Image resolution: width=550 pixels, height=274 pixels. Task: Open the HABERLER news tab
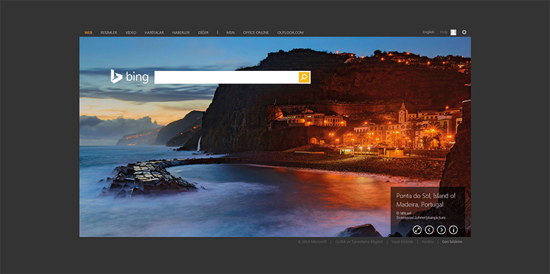181,32
